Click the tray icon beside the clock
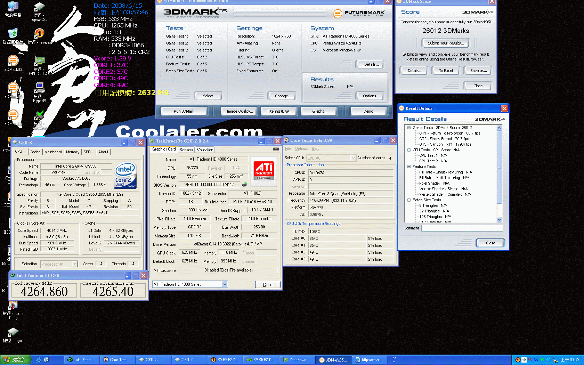 pos(555,360)
